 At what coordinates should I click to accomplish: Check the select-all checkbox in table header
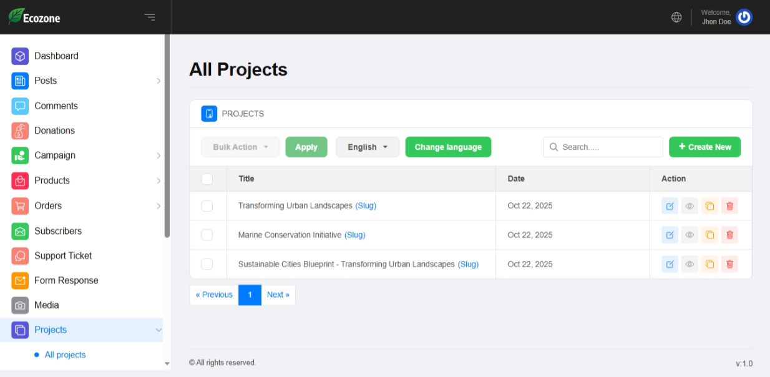tap(207, 179)
